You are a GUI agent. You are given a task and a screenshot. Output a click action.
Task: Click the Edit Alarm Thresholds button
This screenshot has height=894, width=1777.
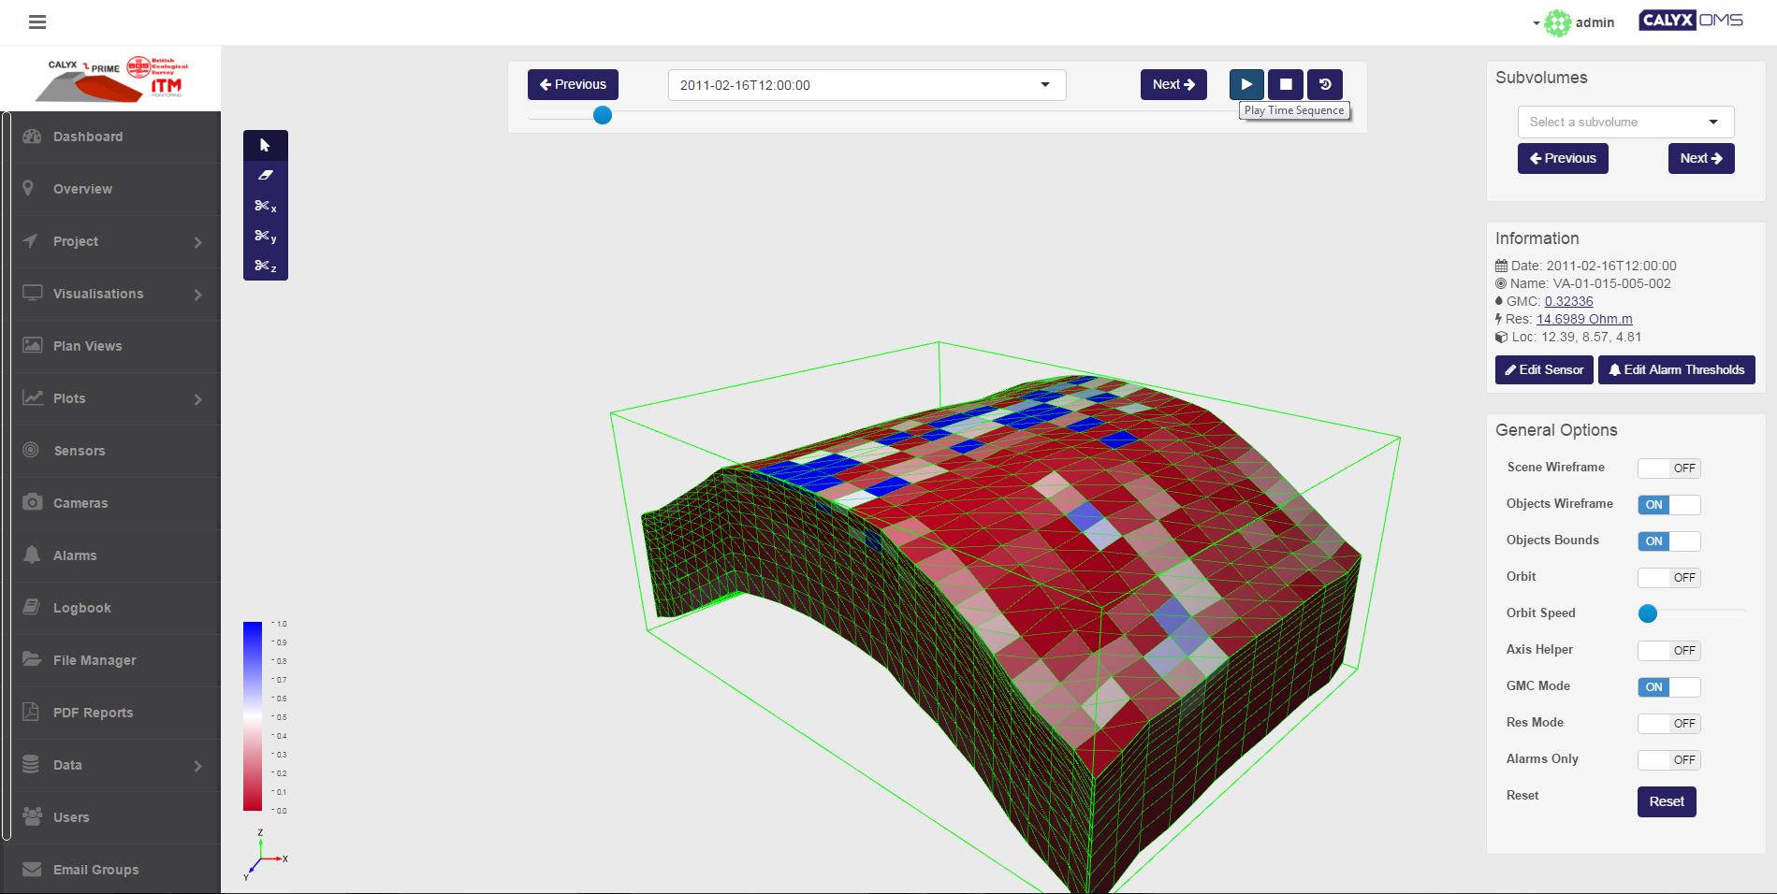click(x=1676, y=369)
